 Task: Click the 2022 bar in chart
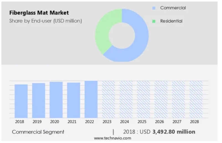[91, 99]
